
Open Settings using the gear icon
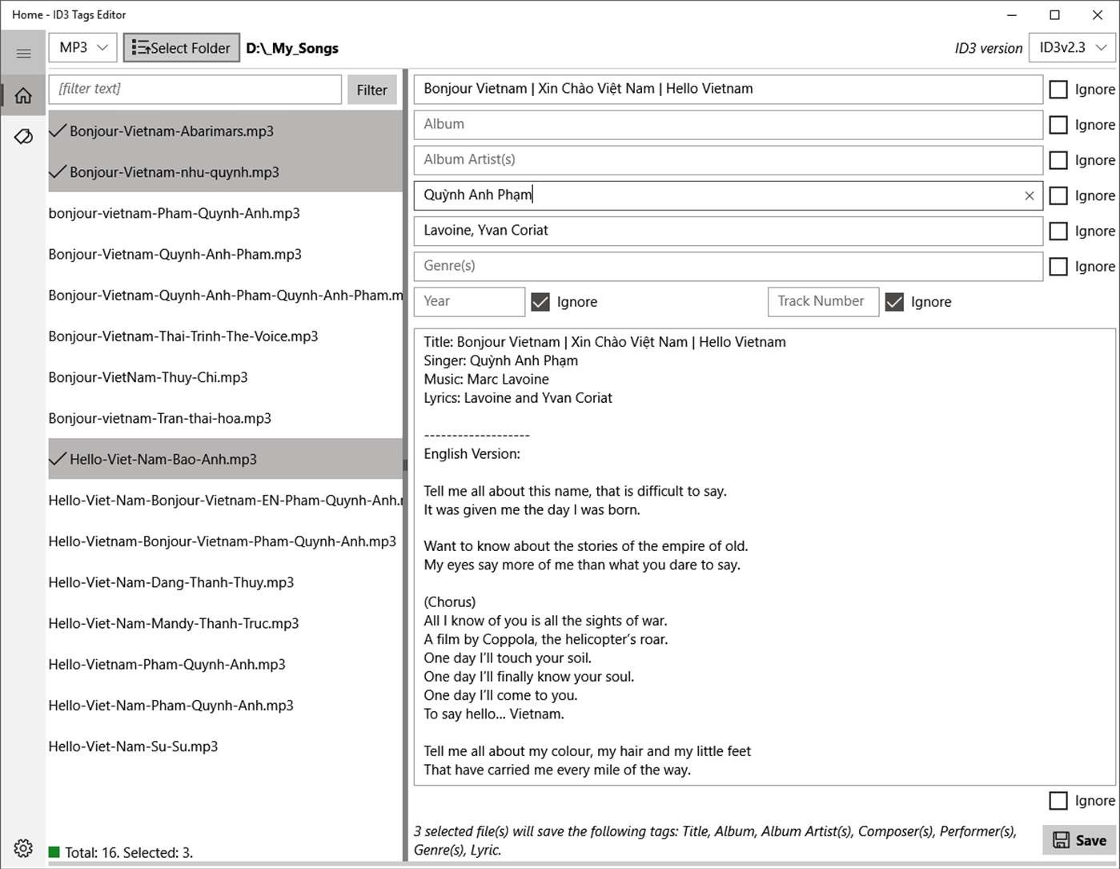click(x=23, y=847)
